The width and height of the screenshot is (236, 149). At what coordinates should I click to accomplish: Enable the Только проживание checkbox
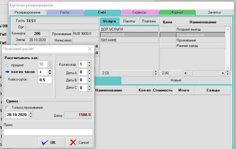[x=8, y=108]
